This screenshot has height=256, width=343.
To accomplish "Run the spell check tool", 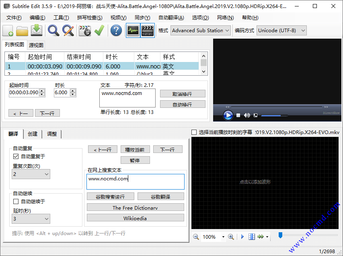I will pos(99,30).
